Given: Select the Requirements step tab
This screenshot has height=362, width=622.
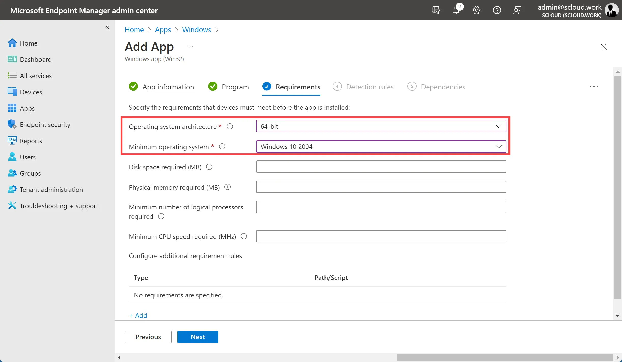Looking at the screenshot, I should coord(291,87).
